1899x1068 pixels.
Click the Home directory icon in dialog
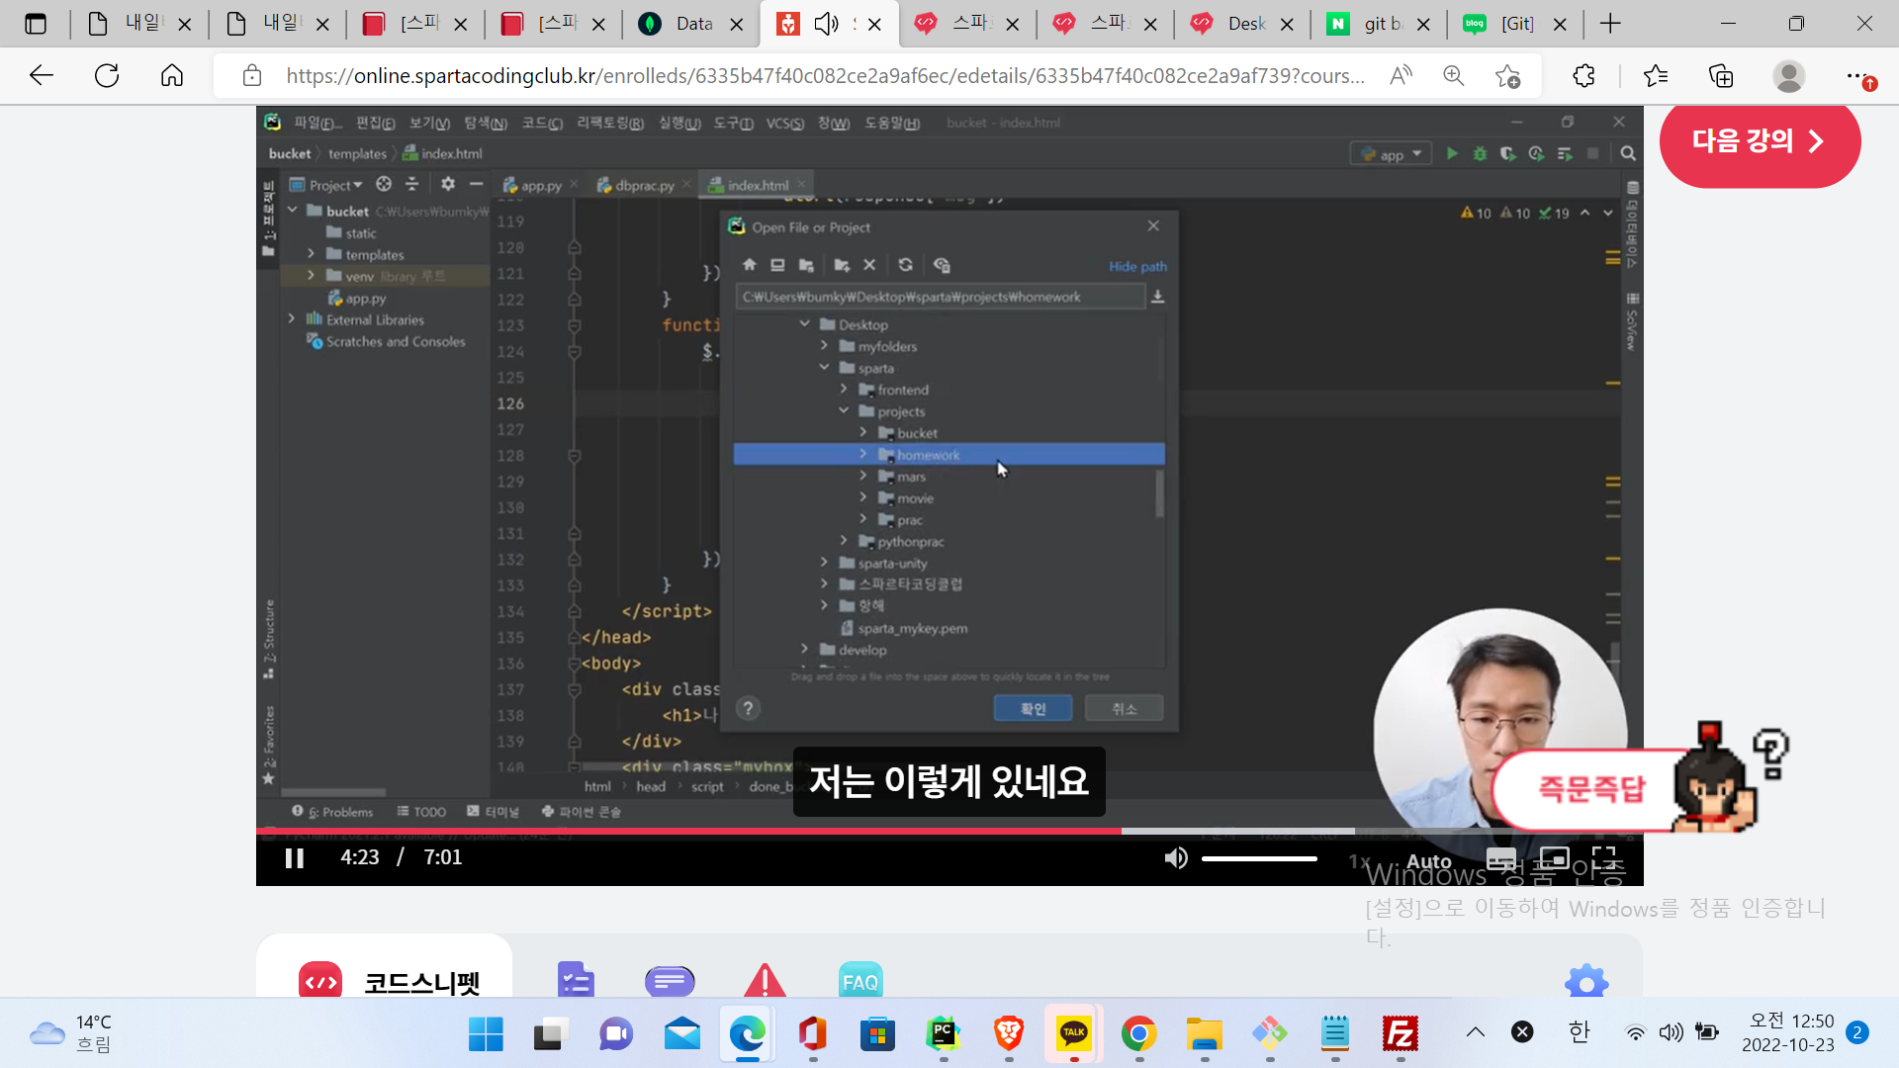(749, 265)
